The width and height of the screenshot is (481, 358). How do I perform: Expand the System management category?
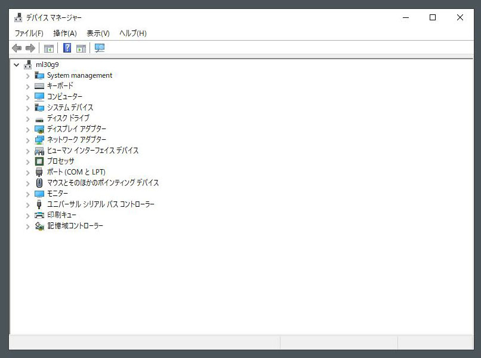pos(28,75)
